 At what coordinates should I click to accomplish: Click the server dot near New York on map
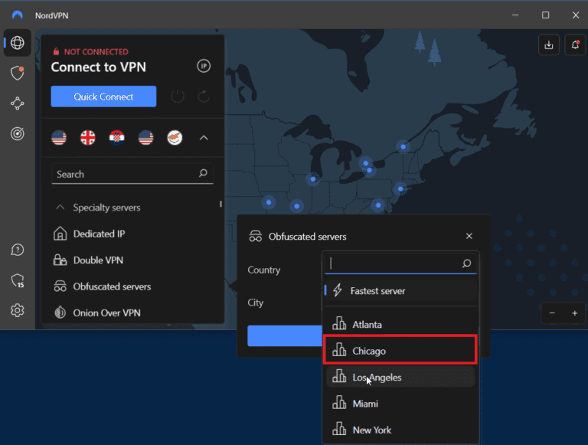pos(400,188)
